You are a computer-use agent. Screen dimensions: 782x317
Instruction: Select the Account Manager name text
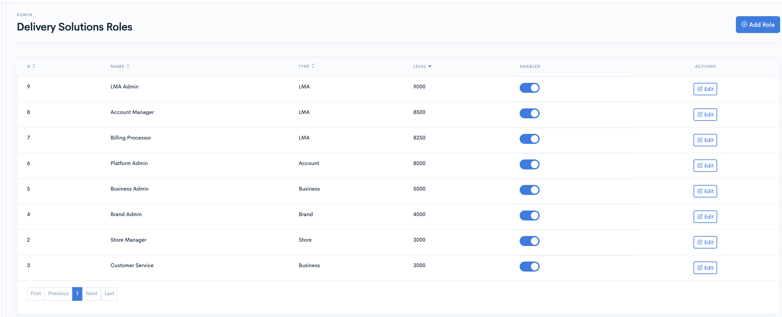[132, 112]
